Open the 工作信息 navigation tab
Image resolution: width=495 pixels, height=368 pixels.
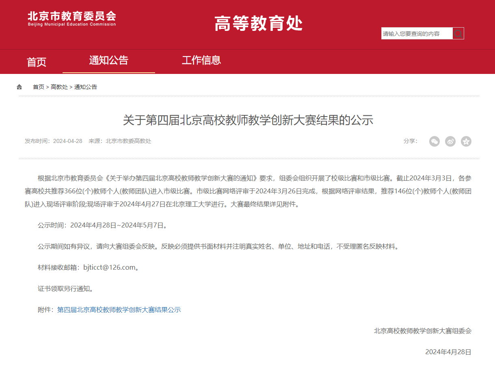pos(201,61)
